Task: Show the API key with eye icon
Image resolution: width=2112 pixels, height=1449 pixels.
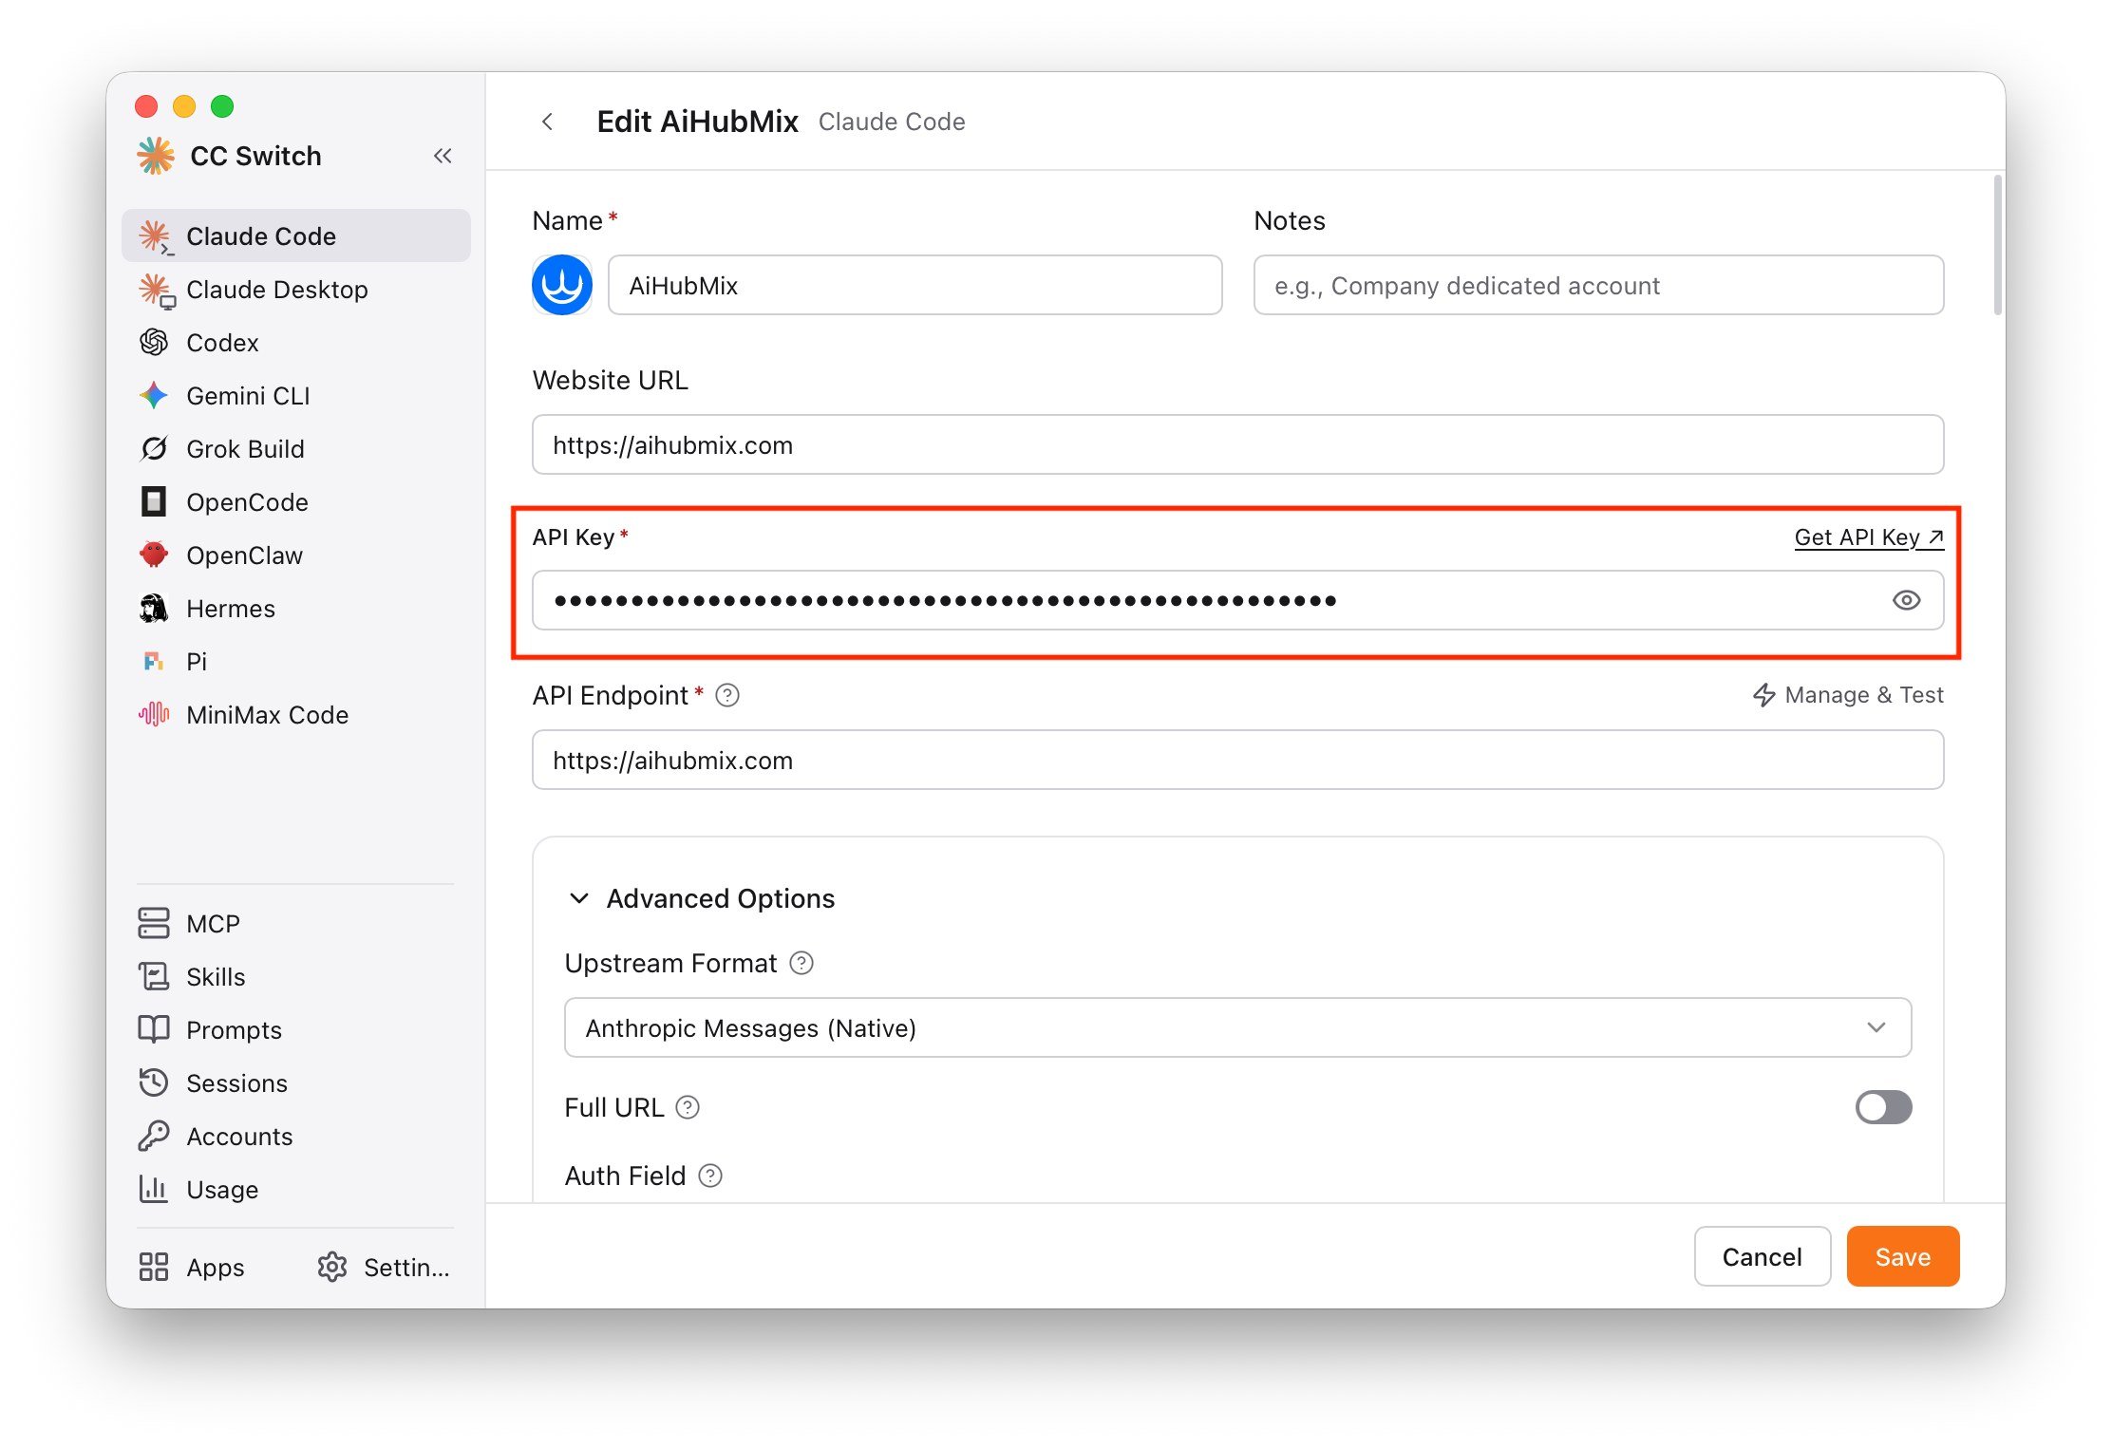Action: coord(1906,600)
